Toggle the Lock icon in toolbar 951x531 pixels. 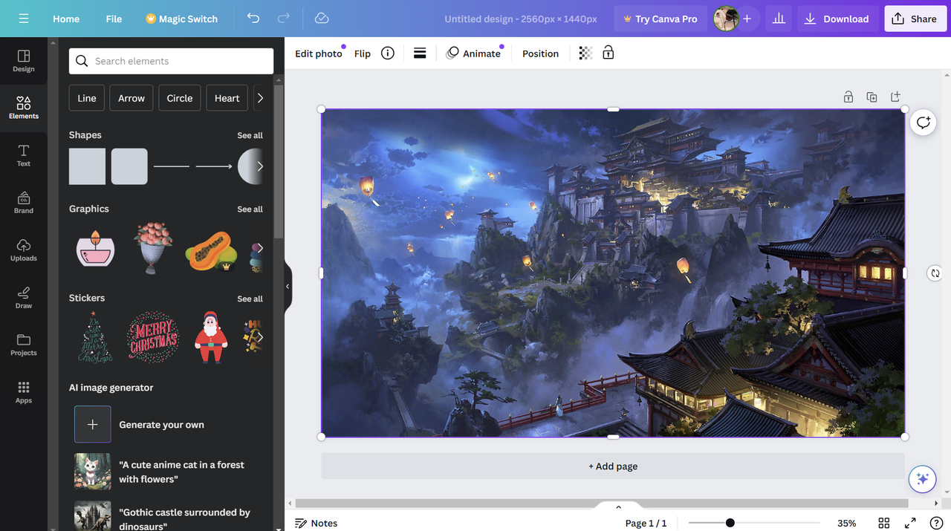(x=608, y=53)
